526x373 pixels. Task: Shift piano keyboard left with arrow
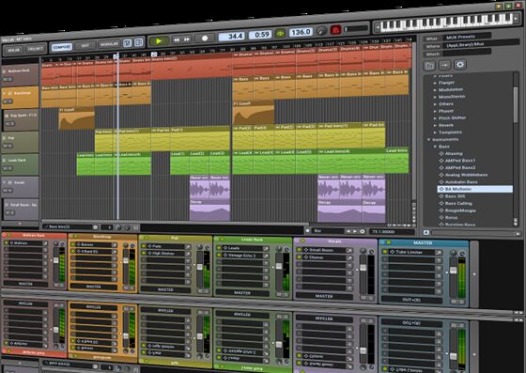pyautogui.click(x=378, y=27)
